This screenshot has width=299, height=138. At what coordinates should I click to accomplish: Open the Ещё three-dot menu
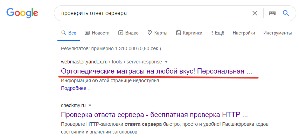pos(217,33)
